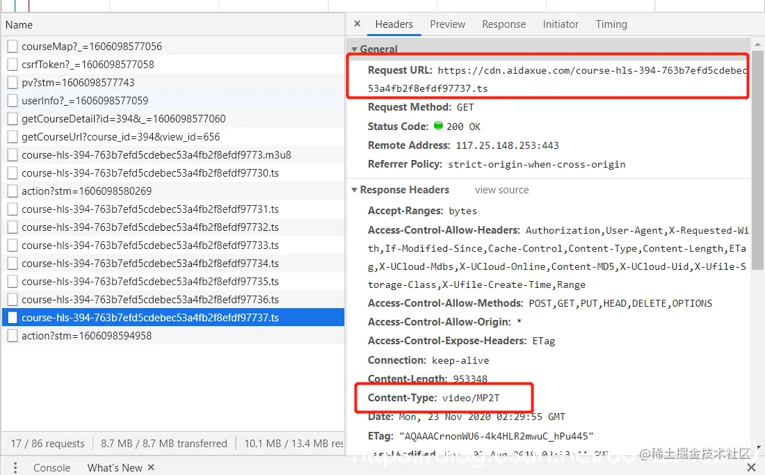
Task: Close the What's New tab
Action: 151,467
